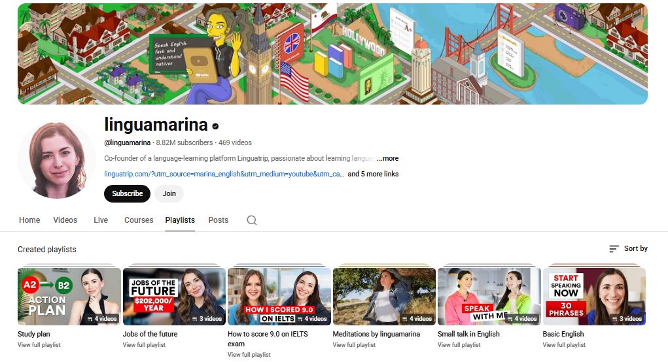
Task: Click the linguamarina profile avatar
Action: [57, 159]
